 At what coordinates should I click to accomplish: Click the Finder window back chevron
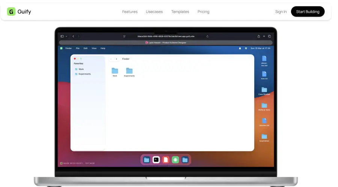click(111, 59)
